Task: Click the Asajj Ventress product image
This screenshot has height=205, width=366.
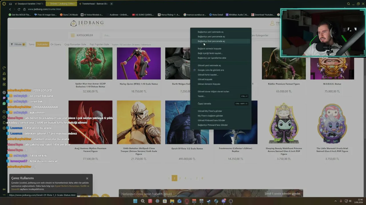Action: tap(90, 122)
